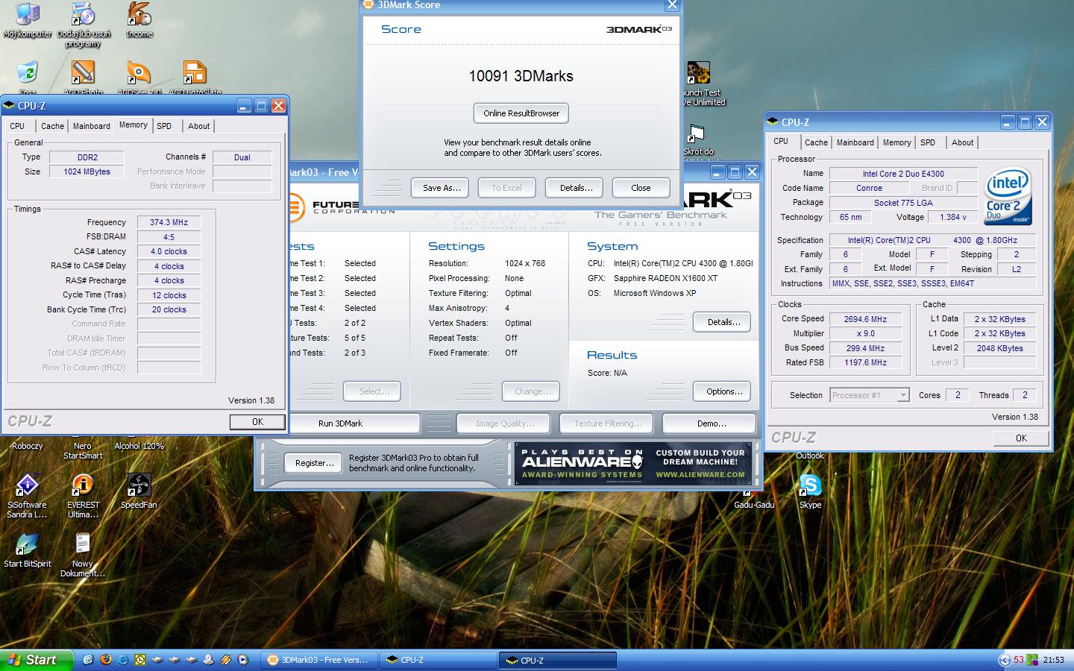Launch Skype from the desktop
The height and width of the screenshot is (671, 1074).
tap(810, 491)
